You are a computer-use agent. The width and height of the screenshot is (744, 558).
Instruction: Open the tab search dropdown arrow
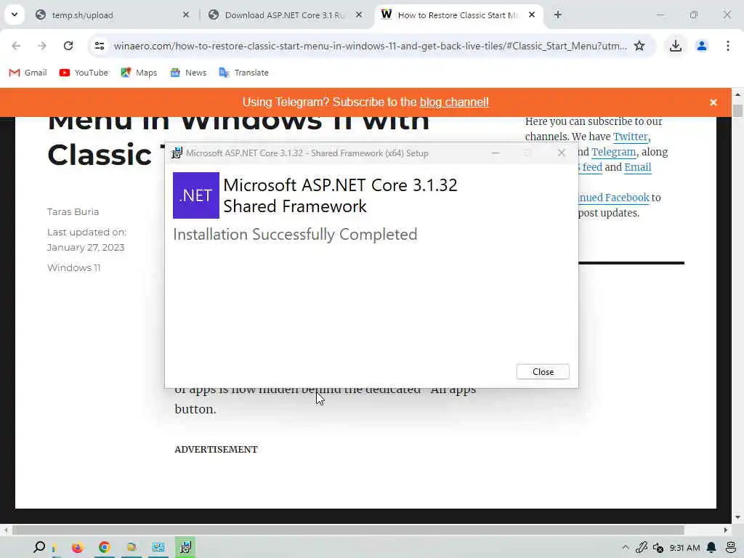(x=15, y=15)
